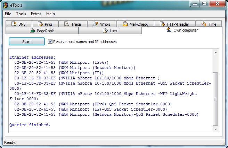Click the Mail-Check envelope icon
The height and width of the screenshot is (148, 228).
coord(125,24)
